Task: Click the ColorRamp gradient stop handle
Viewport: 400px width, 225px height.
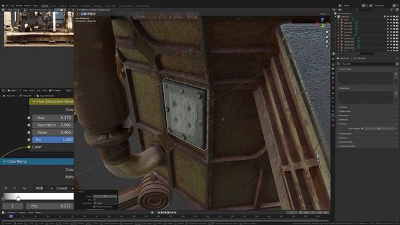Action: pyautogui.click(x=18, y=197)
